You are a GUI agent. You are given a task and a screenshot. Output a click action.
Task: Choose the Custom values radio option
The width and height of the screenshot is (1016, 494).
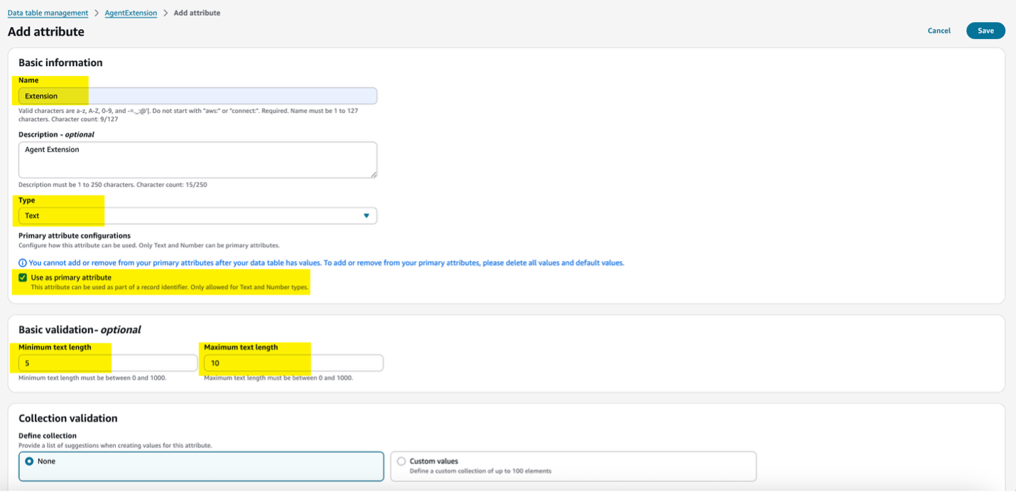(x=401, y=461)
